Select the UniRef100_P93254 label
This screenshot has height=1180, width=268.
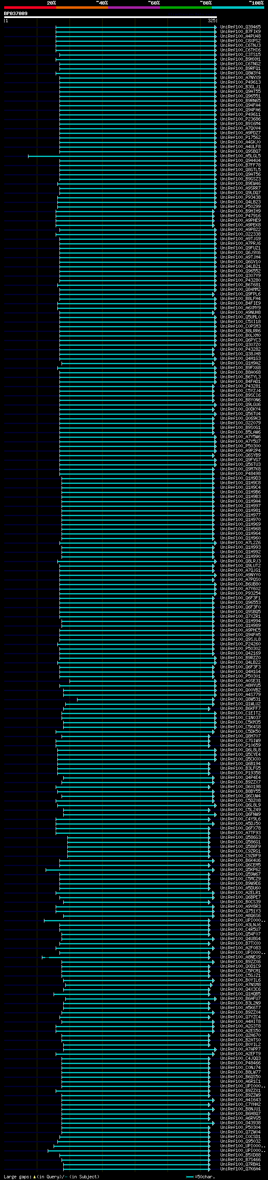(x=240, y=593)
